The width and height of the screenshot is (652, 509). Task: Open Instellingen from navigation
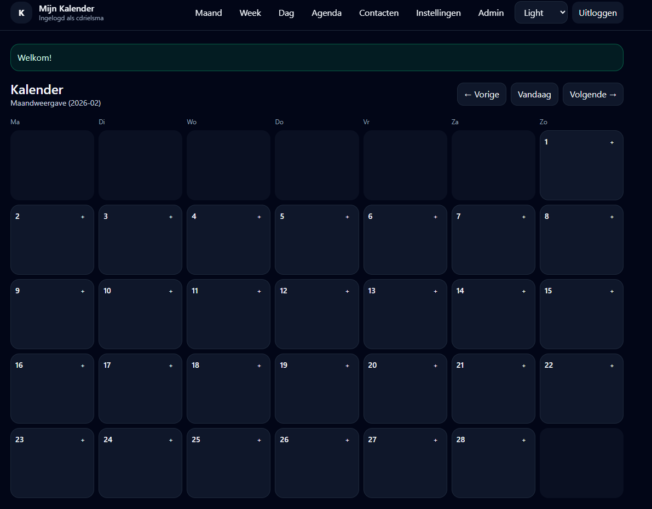tap(438, 13)
